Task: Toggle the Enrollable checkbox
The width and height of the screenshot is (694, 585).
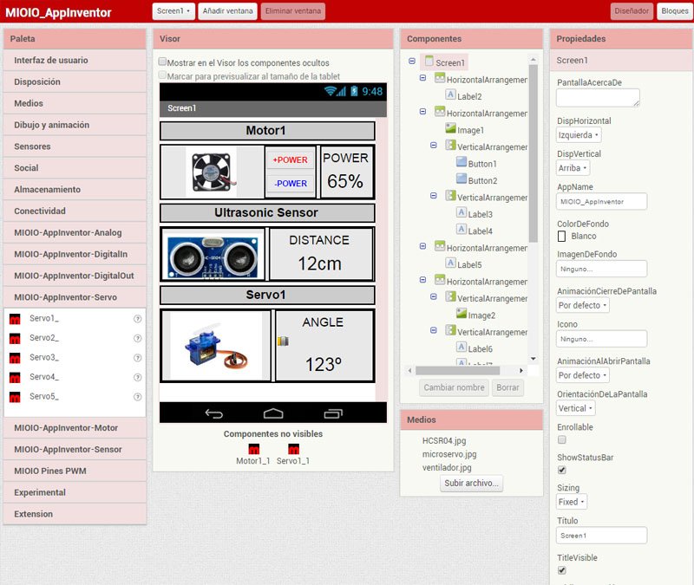Action: tap(561, 439)
